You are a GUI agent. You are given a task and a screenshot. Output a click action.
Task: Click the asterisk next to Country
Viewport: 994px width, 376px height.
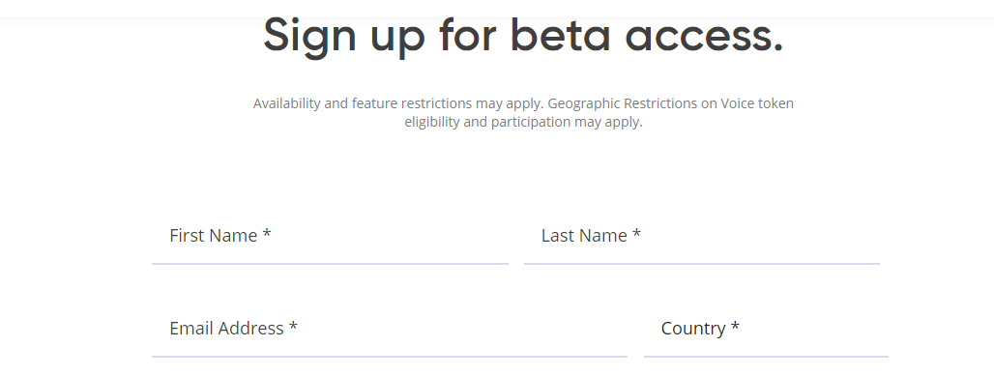click(735, 326)
